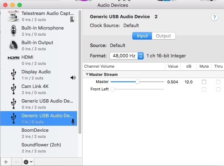The width and height of the screenshot is (224, 166).
Task: Select the HDMI device name
Action: coord(27,57)
